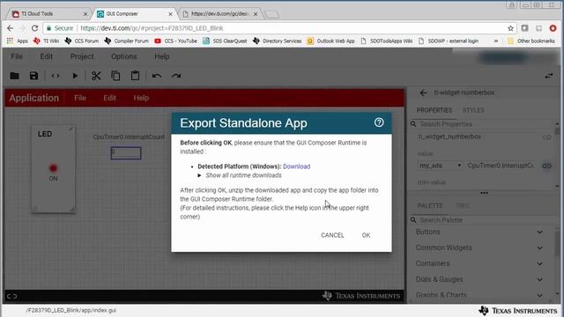Open help question mark in dialog
The image size is (564, 317).
point(379,122)
